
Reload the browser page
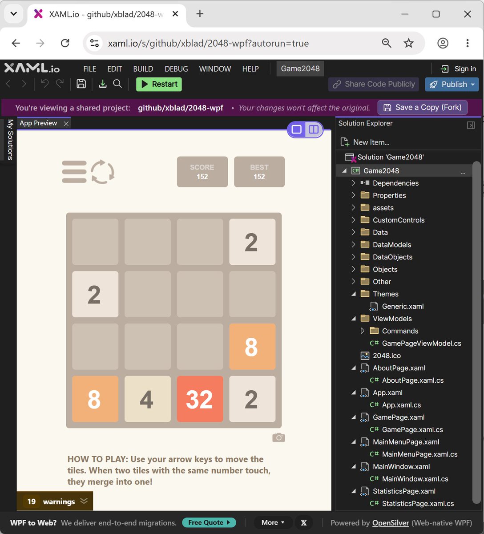click(65, 43)
